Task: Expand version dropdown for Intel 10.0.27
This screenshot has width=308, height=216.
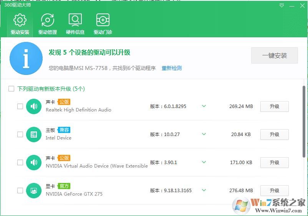Action: pyautogui.click(x=204, y=134)
